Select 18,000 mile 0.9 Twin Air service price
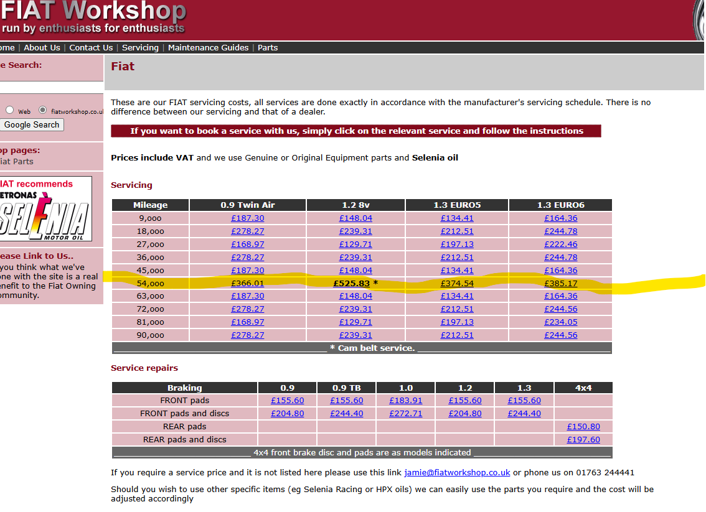Screen dimensions: 706x512 pos(248,231)
